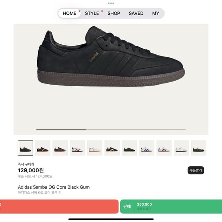Choose the last dark Samba thumbnail on the right

tap(199, 148)
